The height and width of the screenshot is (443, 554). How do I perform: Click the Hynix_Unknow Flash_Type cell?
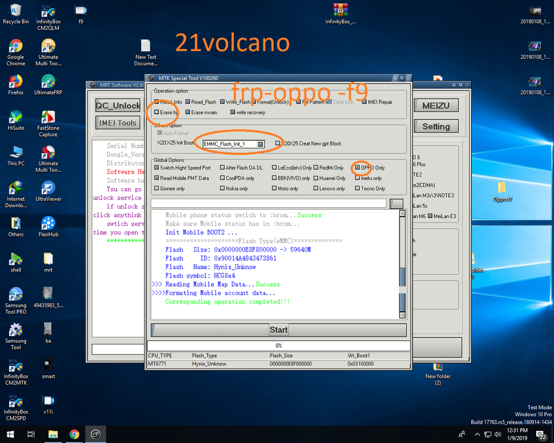[230, 363]
